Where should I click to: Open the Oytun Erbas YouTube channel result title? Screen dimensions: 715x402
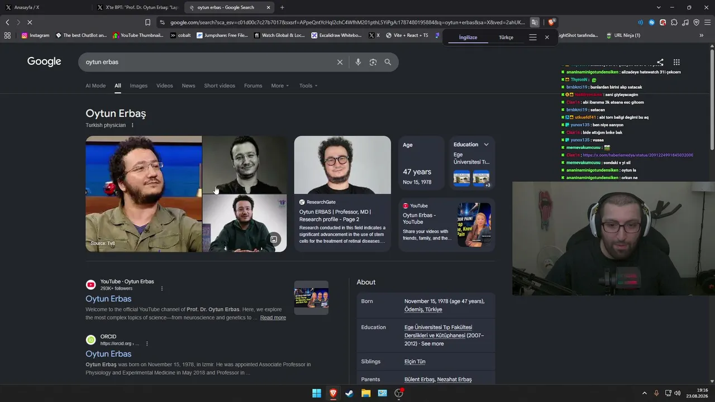coord(108,299)
